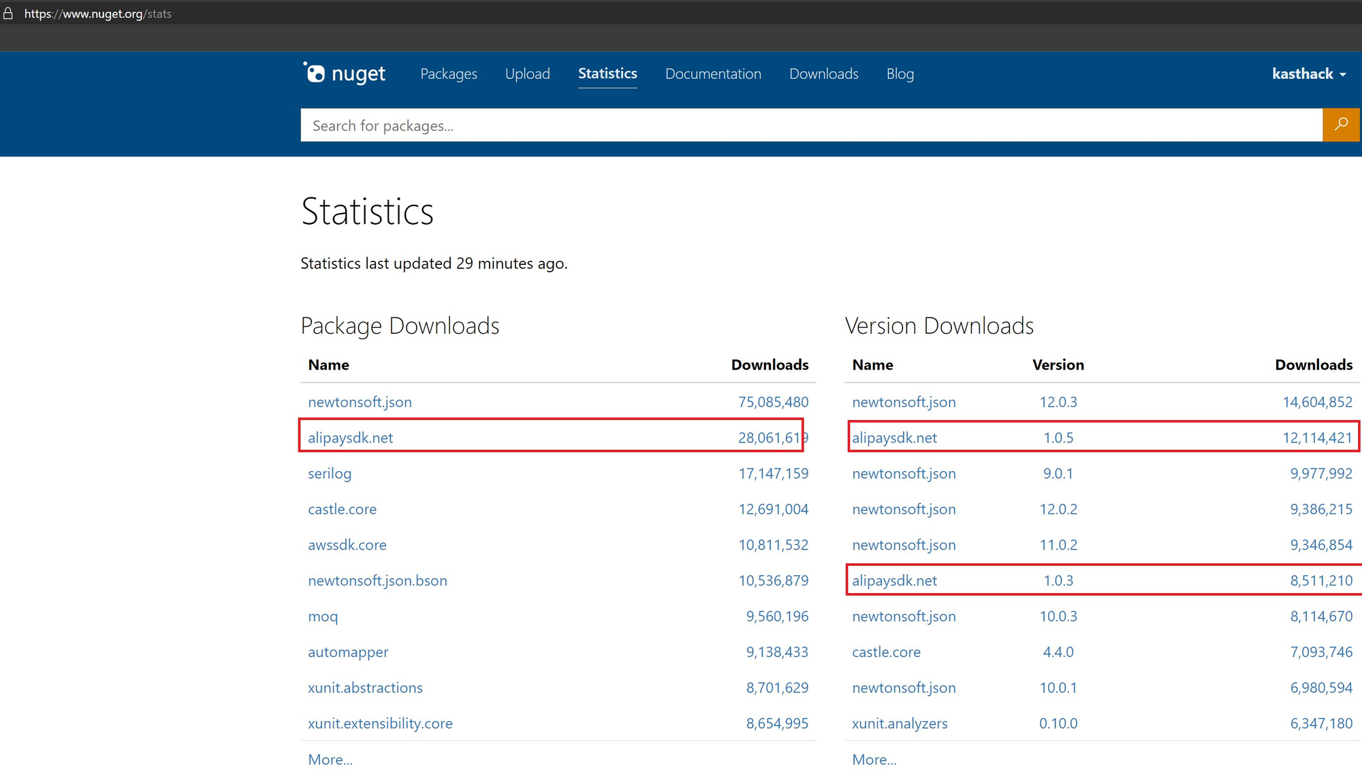Open the Downloads nav link

coord(824,74)
